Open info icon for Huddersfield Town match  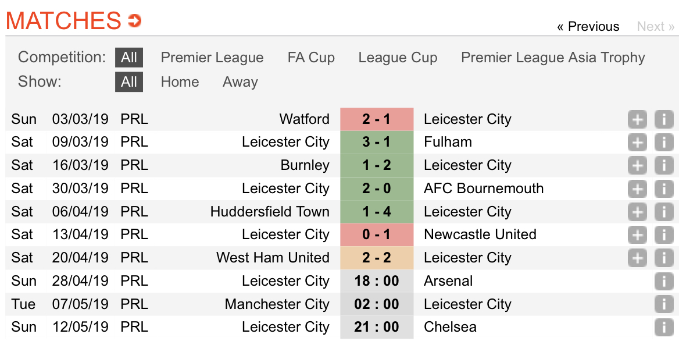(x=664, y=212)
